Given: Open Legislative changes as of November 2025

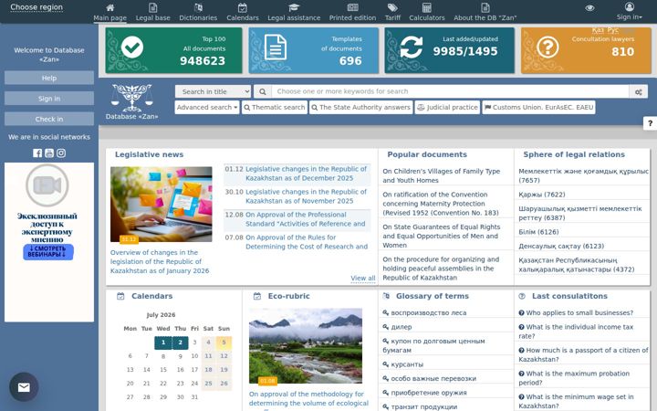Looking at the screenshot, I should point(306,196).
